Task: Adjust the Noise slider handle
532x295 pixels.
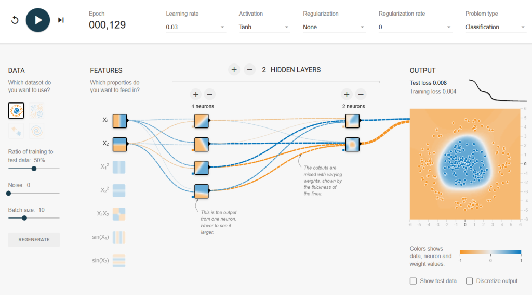Action: (x=8, y=193)
